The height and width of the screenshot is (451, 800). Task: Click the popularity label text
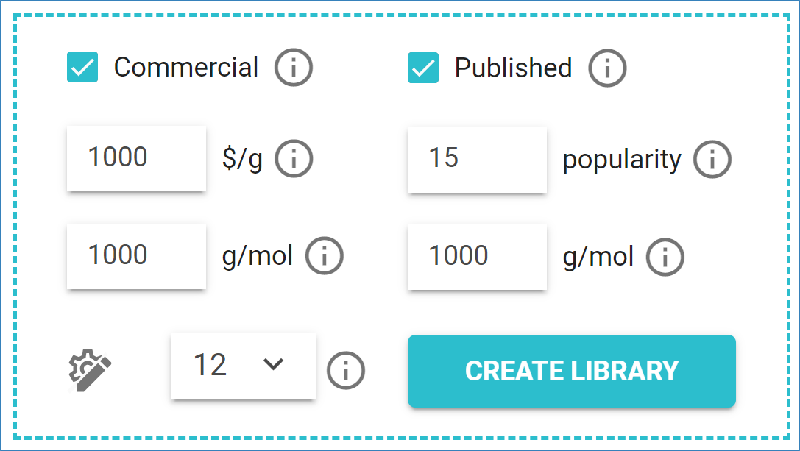622,160
